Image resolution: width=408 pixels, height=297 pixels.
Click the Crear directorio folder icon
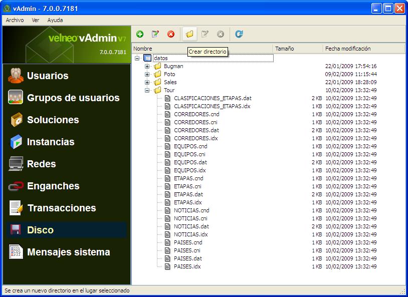coord(189,34)
